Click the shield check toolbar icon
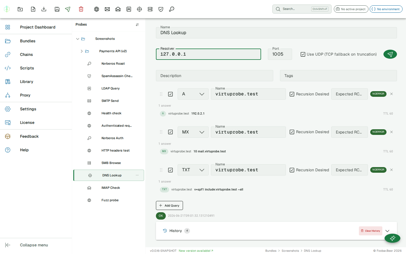406x254 pixels. [161, 9]
